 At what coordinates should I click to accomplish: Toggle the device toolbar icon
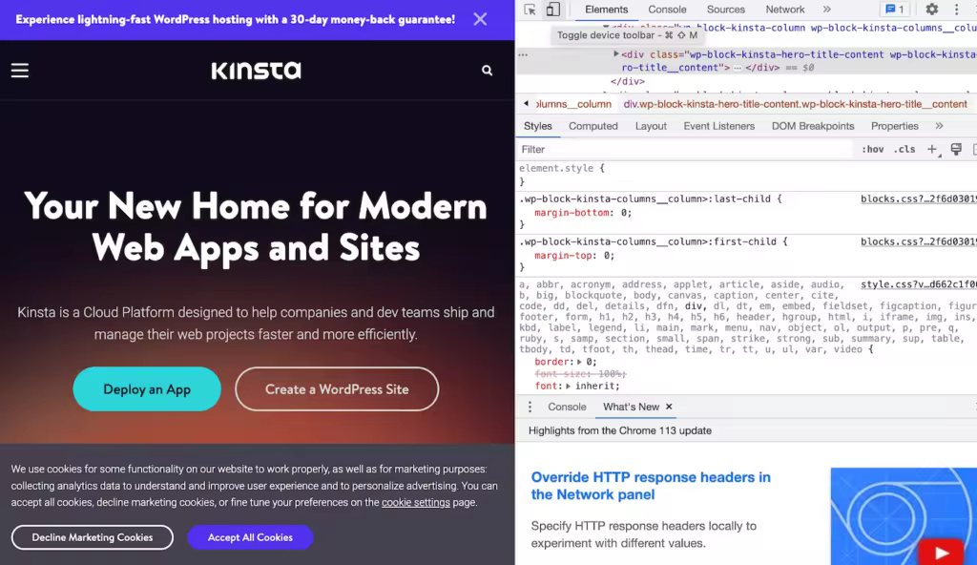pyautogui.click(x=552, y=10)
